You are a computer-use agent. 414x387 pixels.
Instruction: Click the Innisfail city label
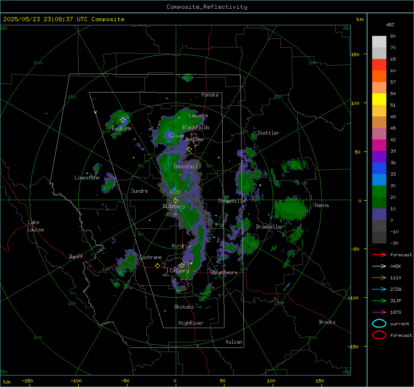tap(186, 167)
